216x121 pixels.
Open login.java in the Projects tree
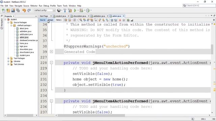click(x=23, y=46)
